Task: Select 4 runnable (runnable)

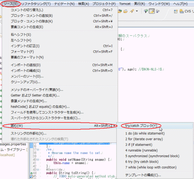Action: pyautogui.click(x=155, y=151)
